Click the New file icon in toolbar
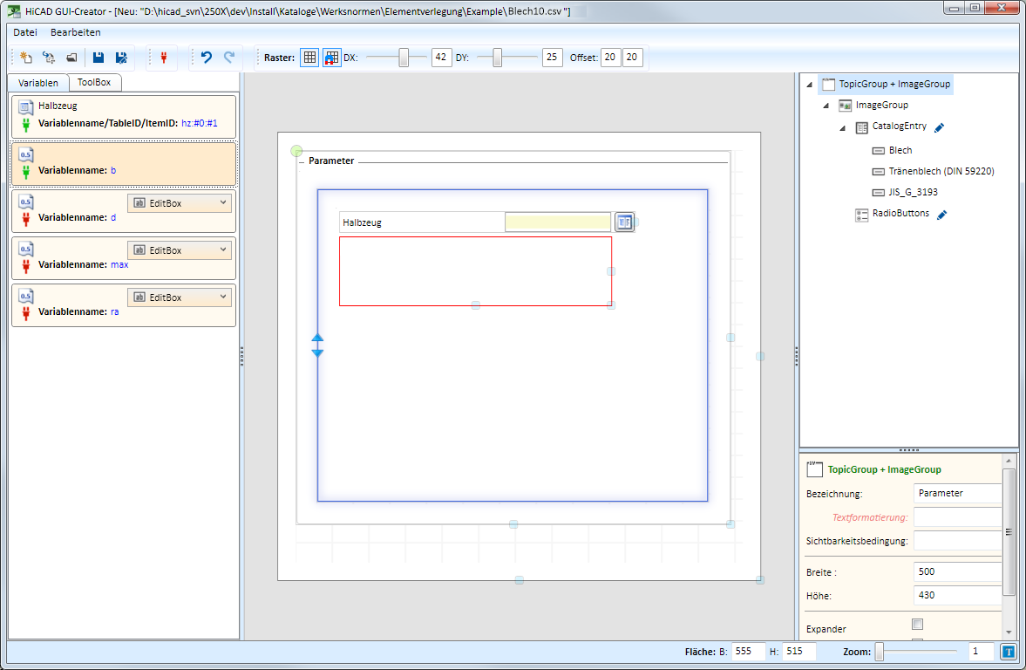1026x670 pixels. click(x=26, y=58)
